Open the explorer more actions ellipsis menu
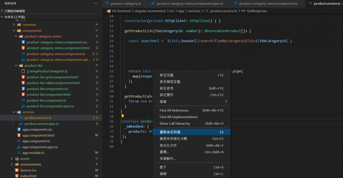The width and height of the screenshot is (343, 178). point(95,3)
